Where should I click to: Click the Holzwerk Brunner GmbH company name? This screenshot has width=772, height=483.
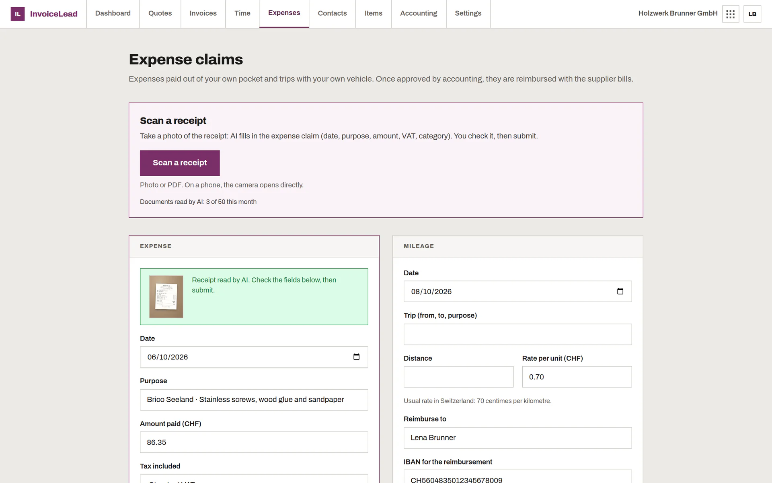(678, 13)
